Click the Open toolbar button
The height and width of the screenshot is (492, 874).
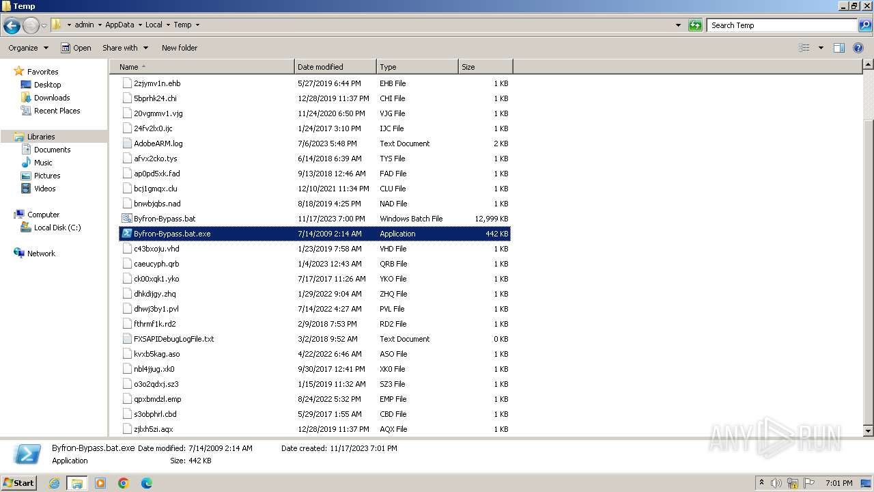pos(76,48)
